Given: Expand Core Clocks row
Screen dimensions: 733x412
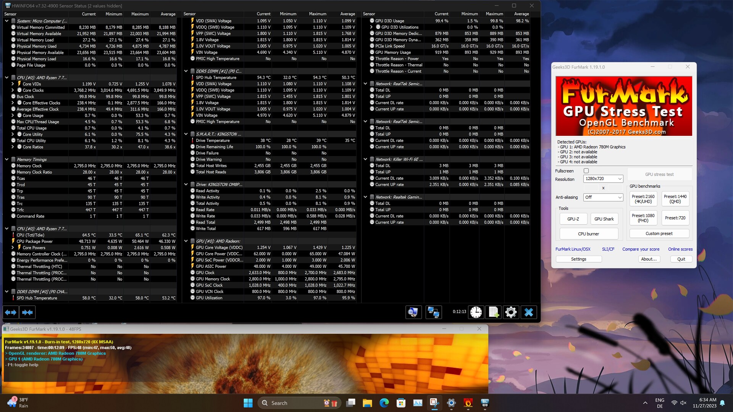Looking at the screenshot, I should pos(13,90).
